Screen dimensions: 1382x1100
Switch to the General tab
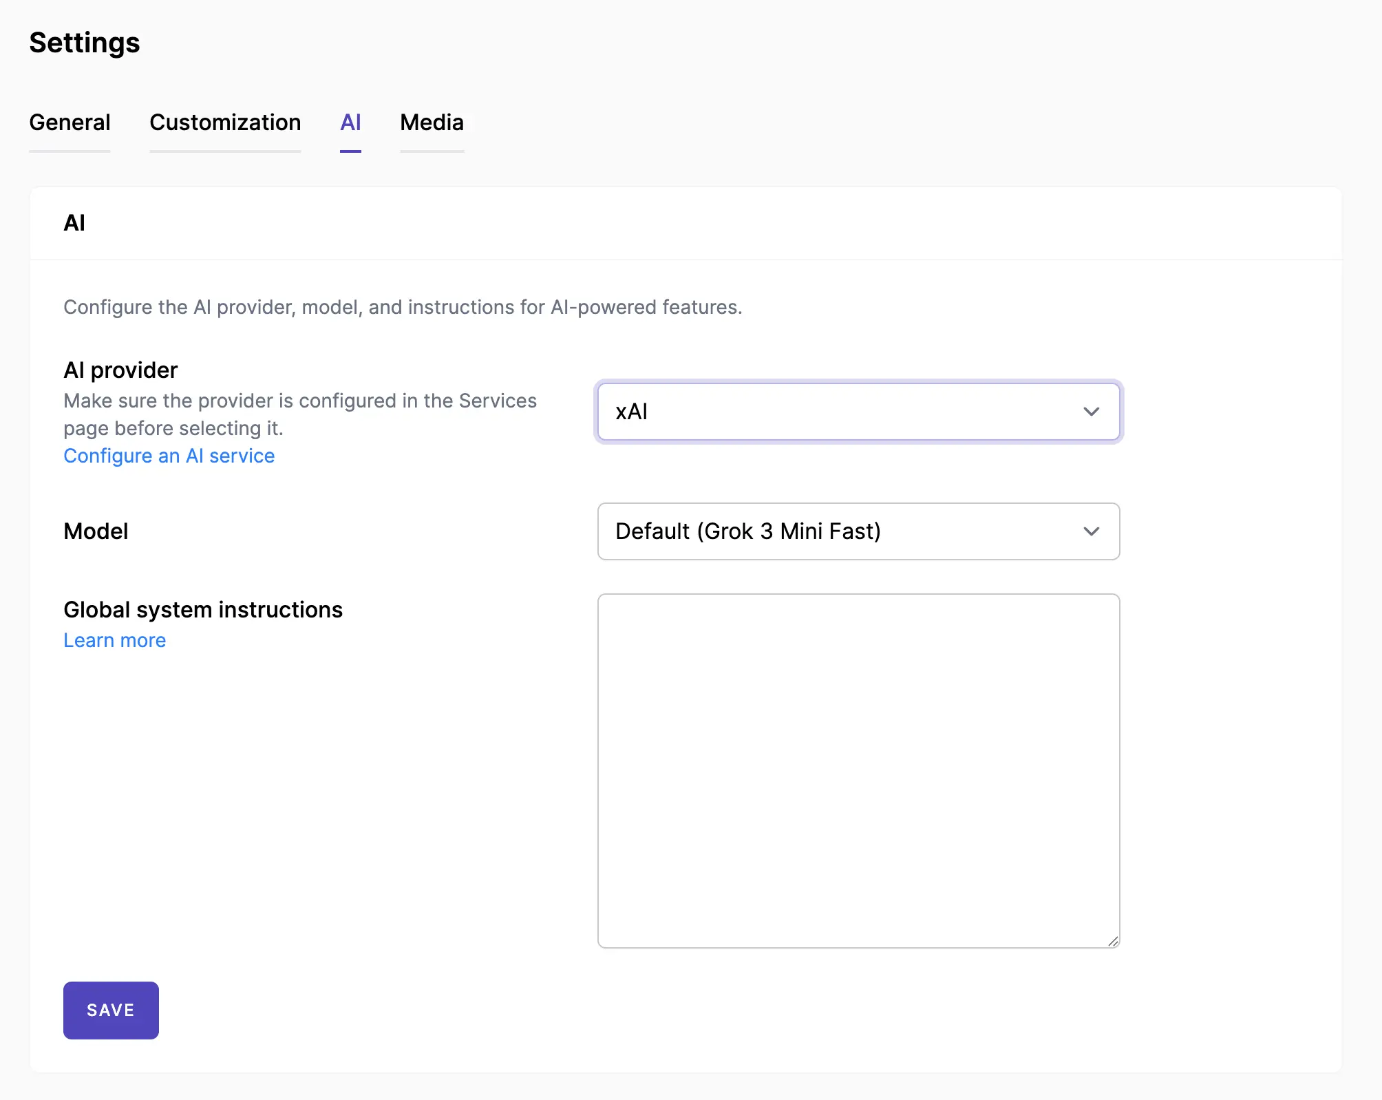pos(70,123)
